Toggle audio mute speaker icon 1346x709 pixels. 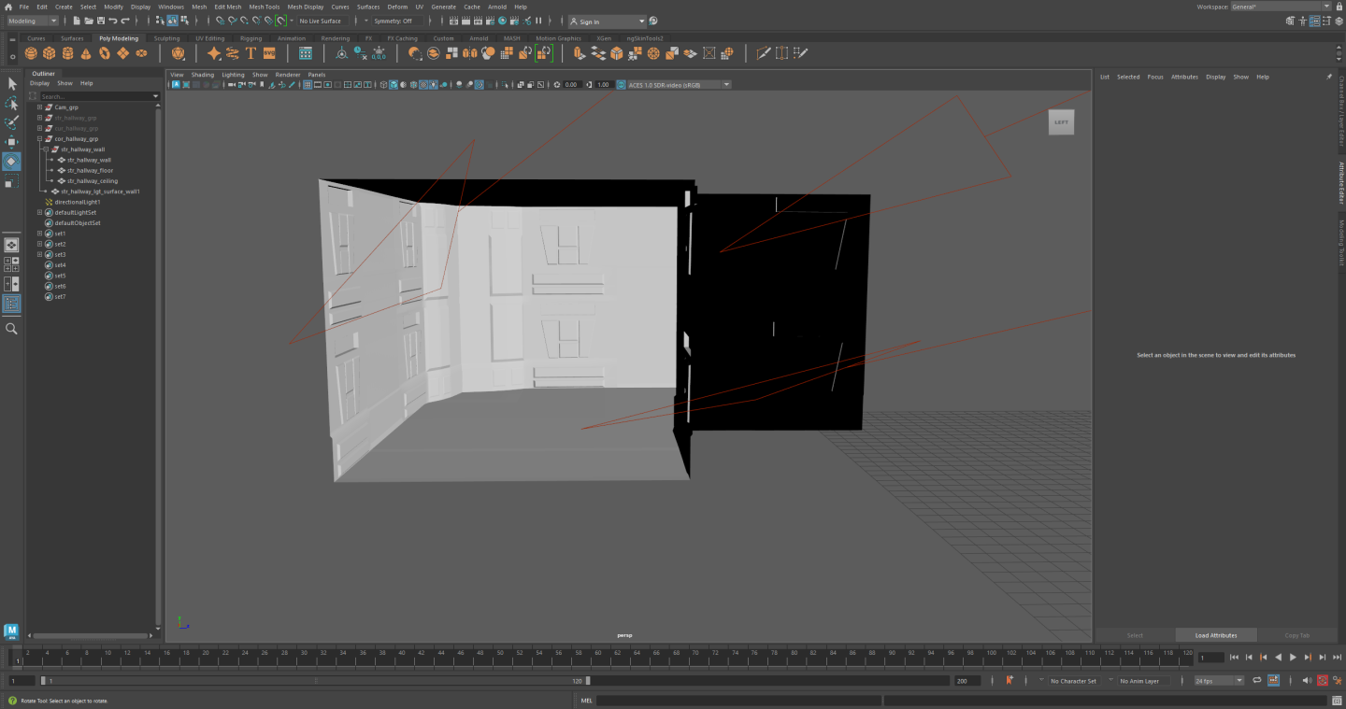tap(1308, 681)
